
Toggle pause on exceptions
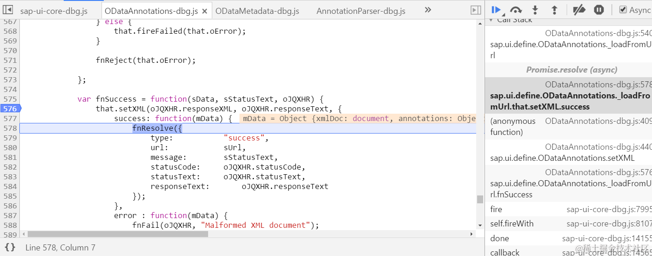(x=598, y=10)
